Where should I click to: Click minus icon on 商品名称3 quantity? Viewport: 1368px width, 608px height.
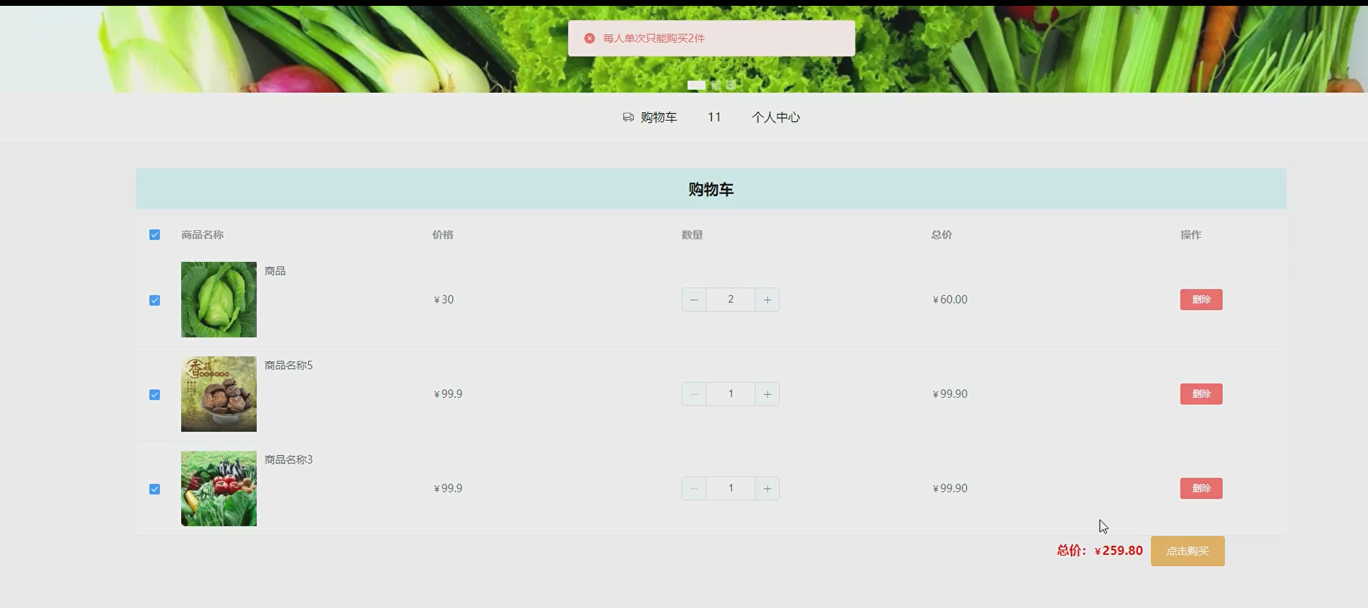tap(694, 489)
